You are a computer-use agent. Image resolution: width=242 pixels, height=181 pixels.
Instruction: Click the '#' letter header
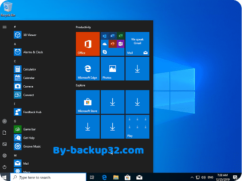click(x=15, y=27)
